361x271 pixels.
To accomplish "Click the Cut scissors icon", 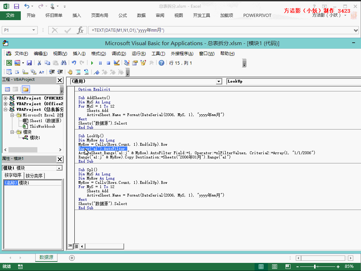I will click(39, 63).
